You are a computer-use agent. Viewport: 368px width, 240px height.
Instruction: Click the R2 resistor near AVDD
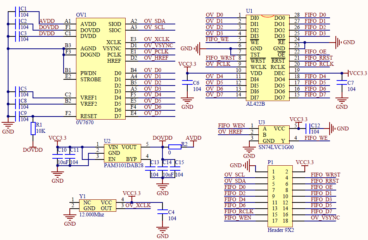click(175, 146)
